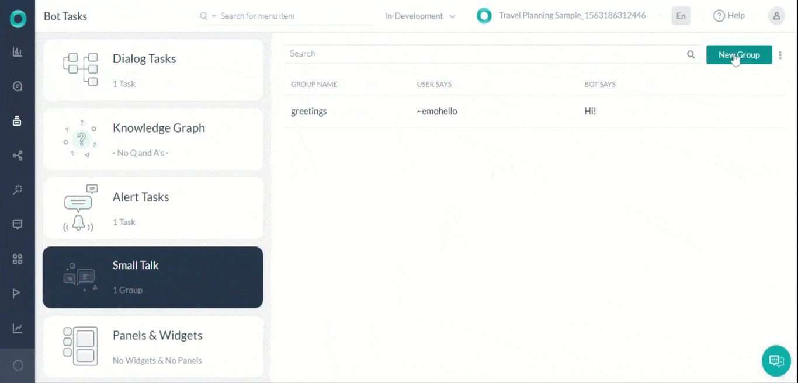Click the play/publish sidebar icon

tap(18, 293)
